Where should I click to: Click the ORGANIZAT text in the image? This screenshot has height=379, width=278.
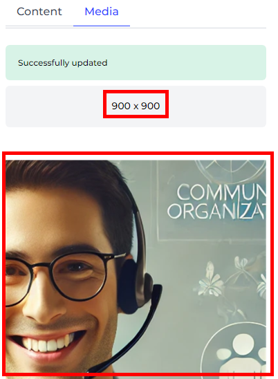216,212
